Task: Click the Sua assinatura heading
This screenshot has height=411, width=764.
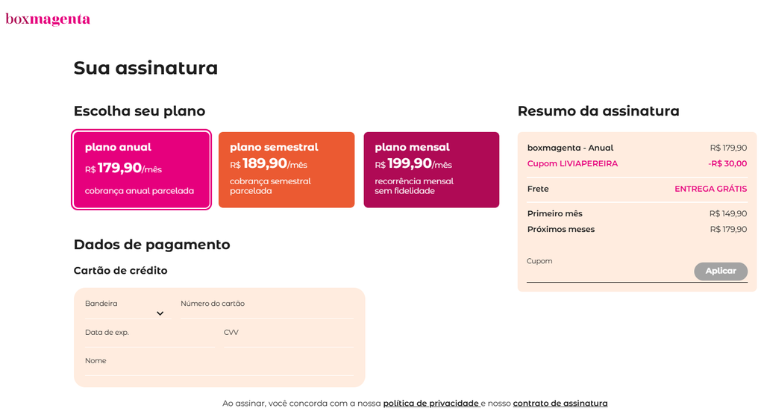Action: (x=145, y=68)
